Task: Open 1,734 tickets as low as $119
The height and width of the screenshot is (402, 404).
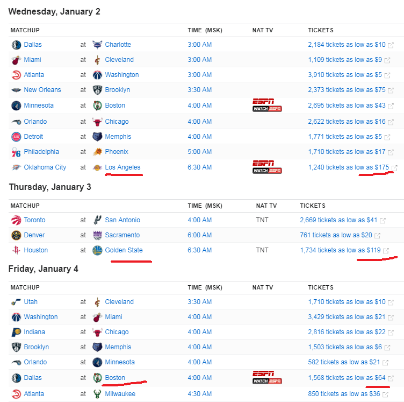Action: 341,250
